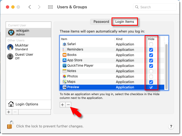Minimize window with yellow button
Image resolution: width=182 pixels, height=136 pixels.
(x=13, y=7)
